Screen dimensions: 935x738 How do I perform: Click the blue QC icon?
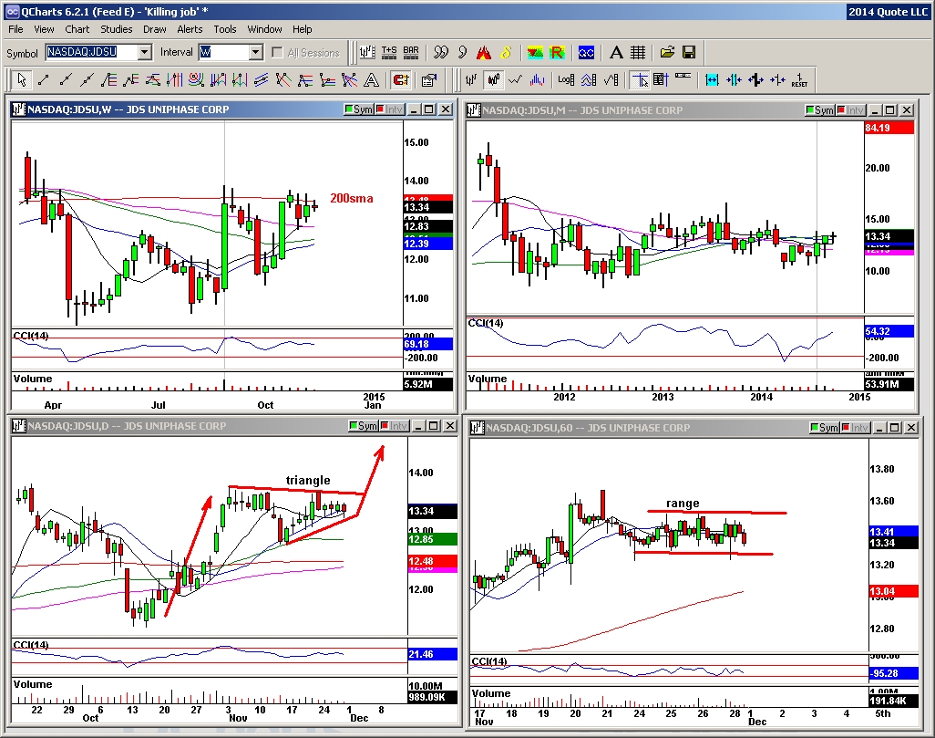586,53
